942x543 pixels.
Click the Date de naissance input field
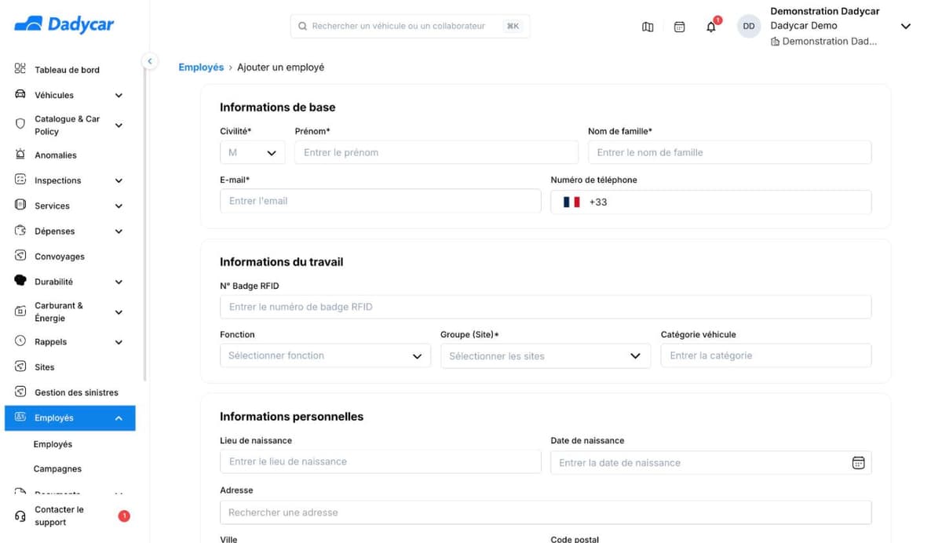[x=711, y=463]
